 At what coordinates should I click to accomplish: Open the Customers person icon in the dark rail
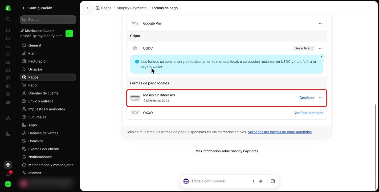click(x=8, y=54)
